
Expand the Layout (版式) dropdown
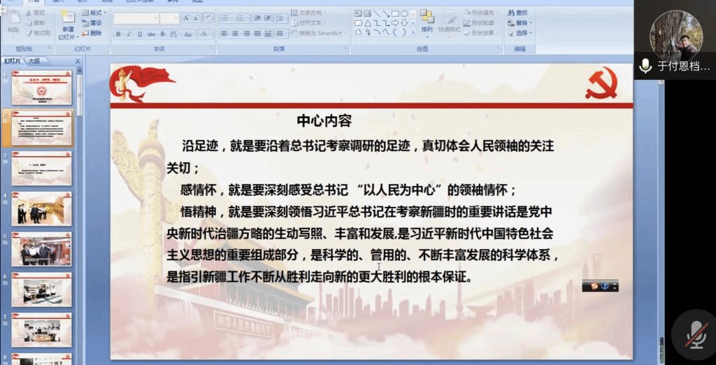pyautogui.click(x=94, y=13)
